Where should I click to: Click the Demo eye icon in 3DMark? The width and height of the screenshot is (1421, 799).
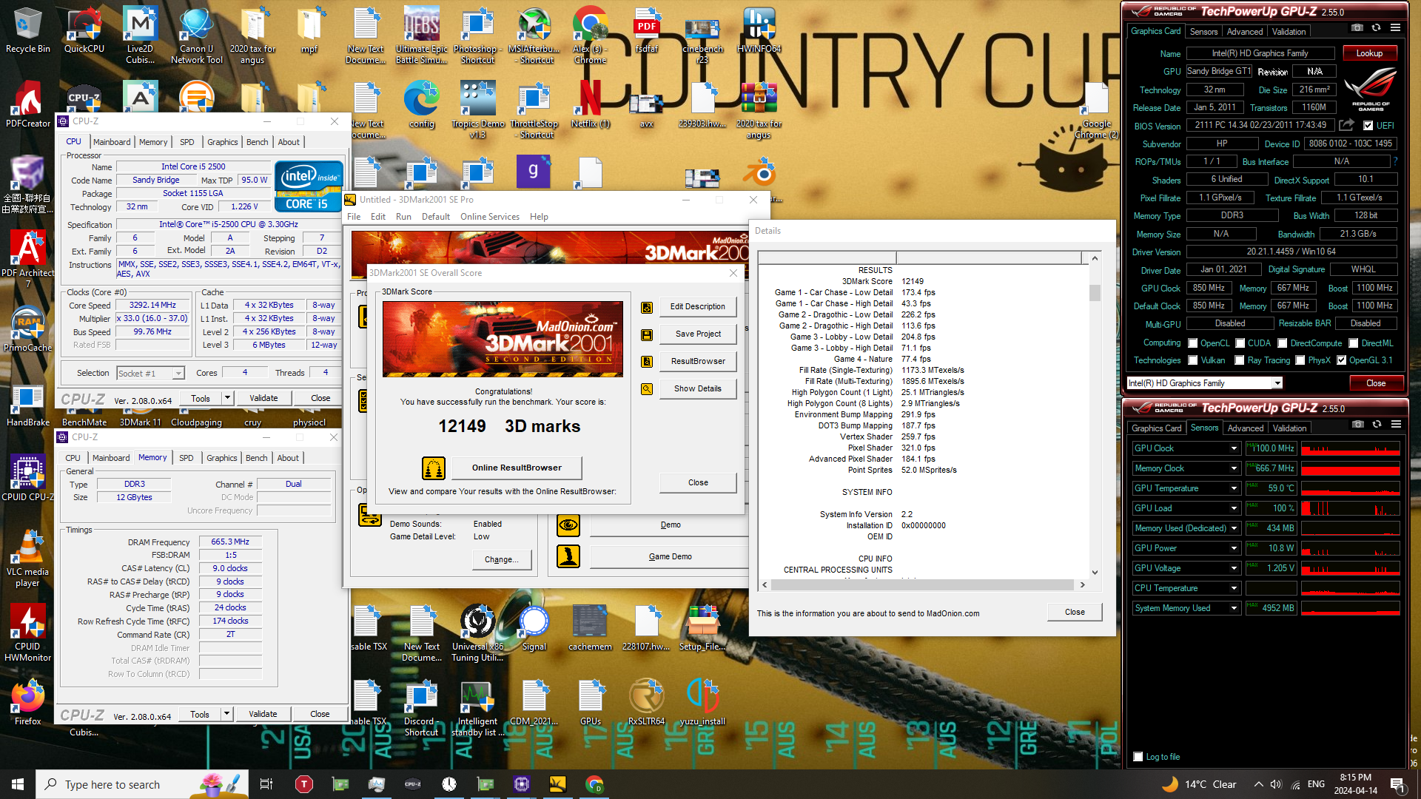pyautogui.click(x=568, y=525)
